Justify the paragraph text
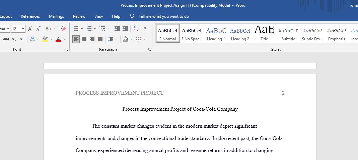Screen dimensions: 358x160 [100, 39]
